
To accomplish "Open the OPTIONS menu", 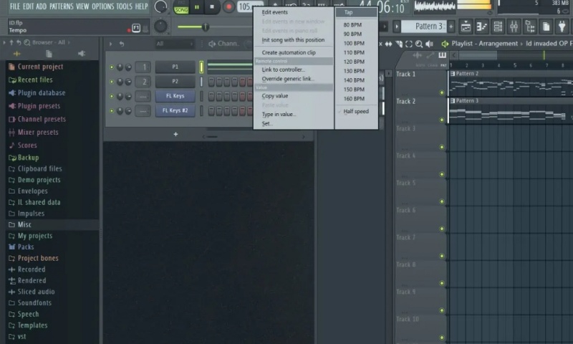I will 102,6.
